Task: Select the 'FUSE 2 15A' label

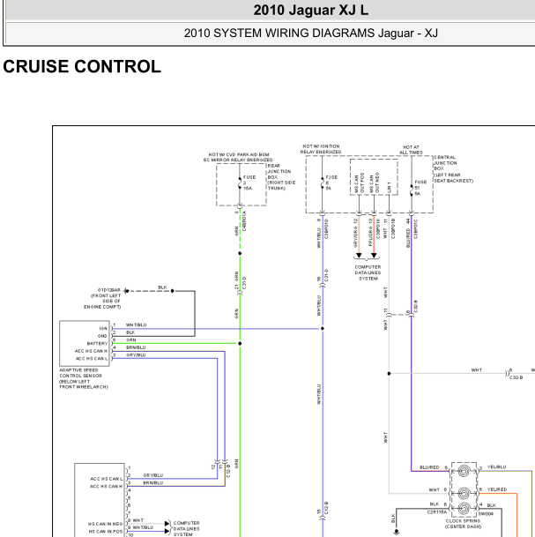Action: 249,183
